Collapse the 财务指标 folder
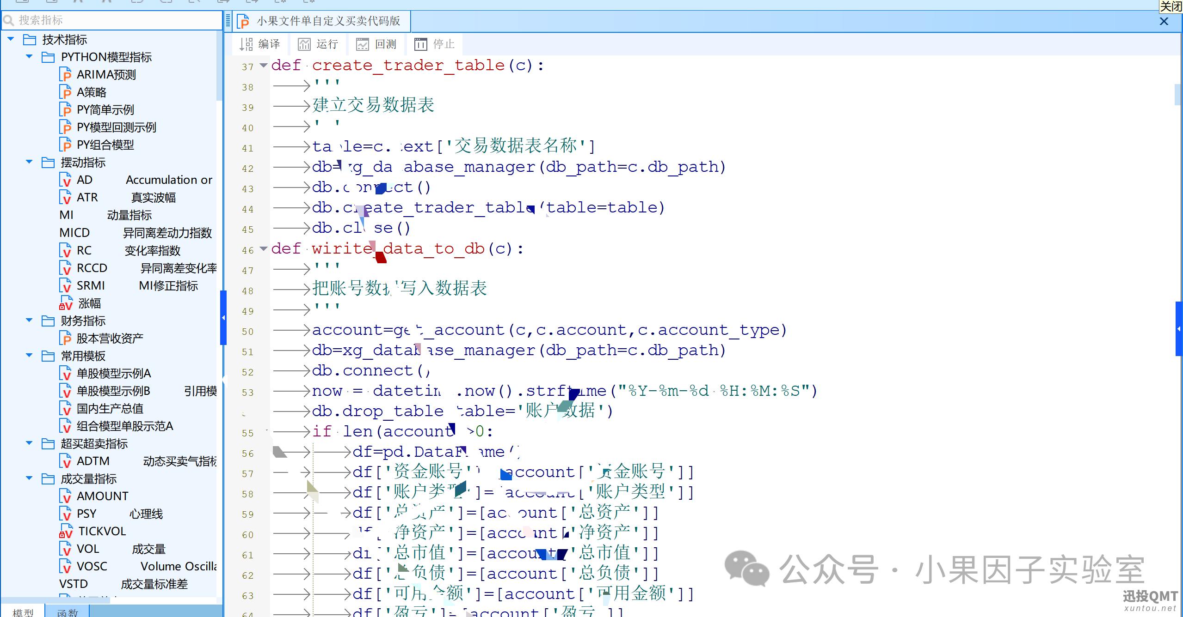 coord(29,321)
